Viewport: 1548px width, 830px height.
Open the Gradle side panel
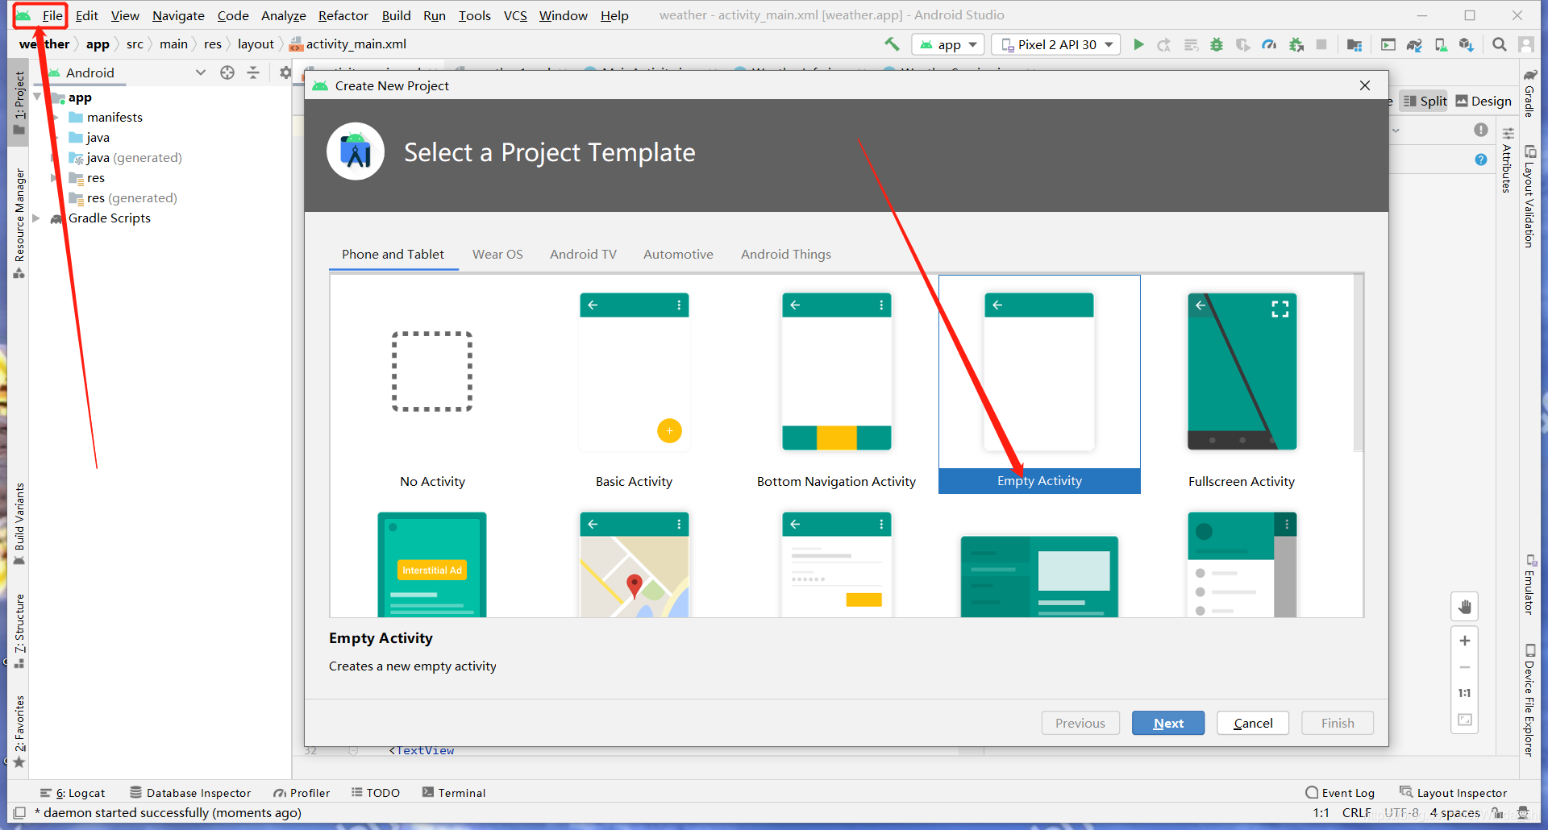1529,93
